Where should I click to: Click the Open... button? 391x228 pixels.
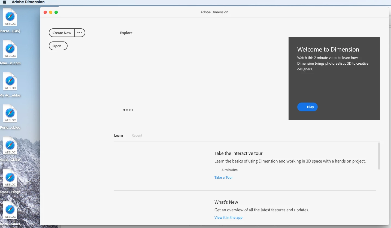pos(58,46)
